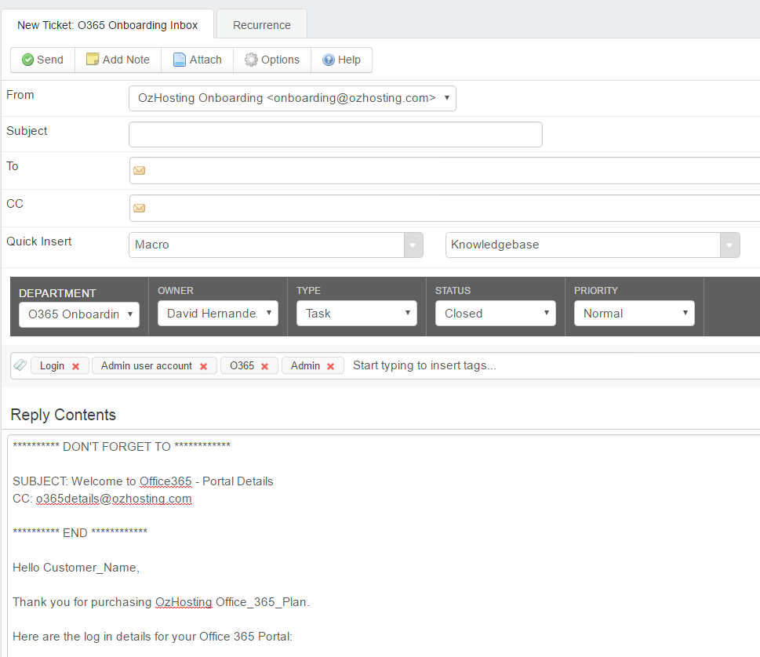
Task: Click the Attach document icon button
Action: point(198,60)
